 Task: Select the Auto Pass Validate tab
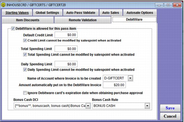click(x=81, y=13)
